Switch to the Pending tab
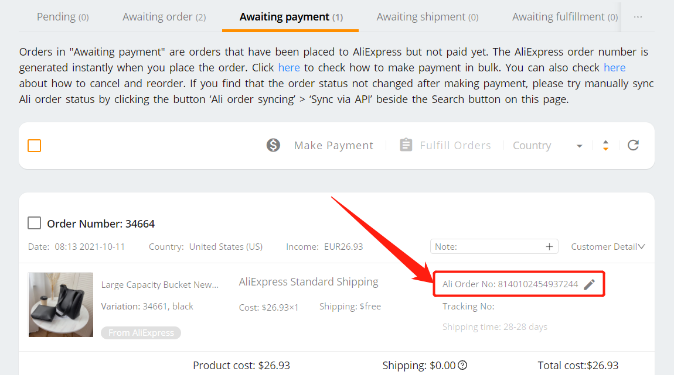 (63, 17)
